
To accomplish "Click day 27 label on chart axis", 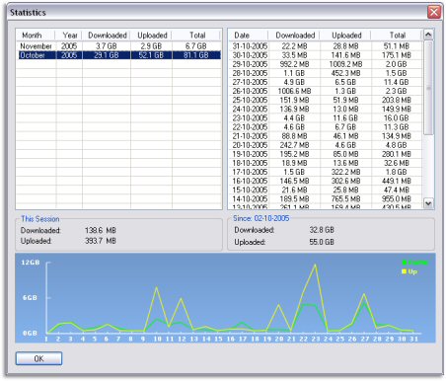I will click(x=364, y=339).
